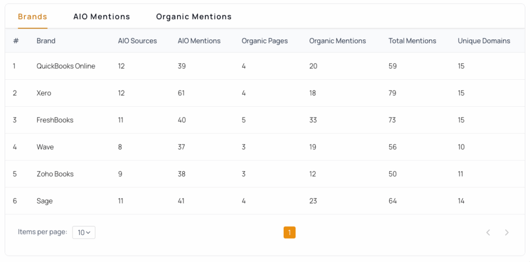Click QuickBooks Online's Total Mentions value 59
The image size is (530, 262).
tap(392, 66)
